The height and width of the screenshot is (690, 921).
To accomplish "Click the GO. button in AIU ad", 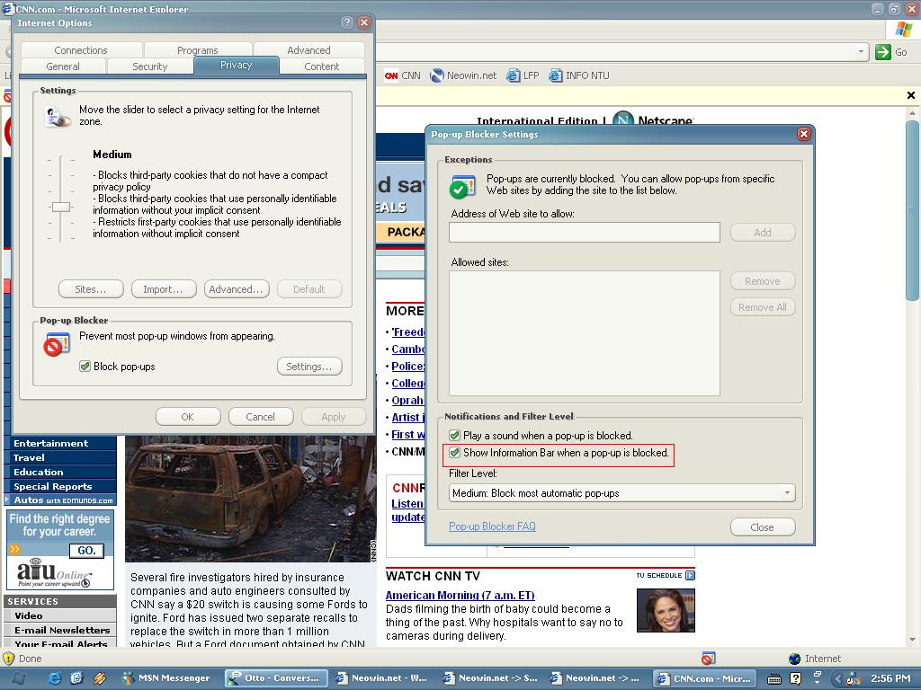I will point(86,551).
